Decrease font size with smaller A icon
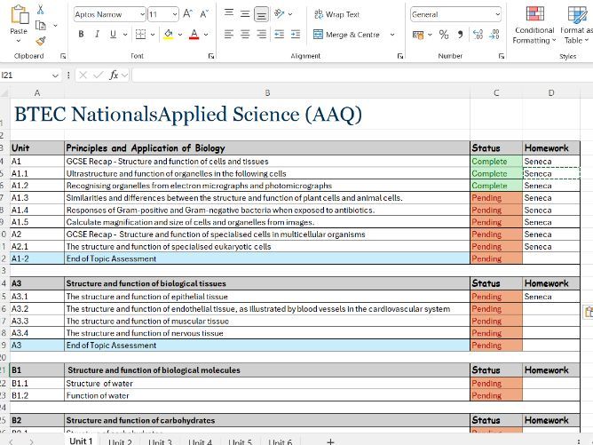593x445 pixels. coord(204,14)
